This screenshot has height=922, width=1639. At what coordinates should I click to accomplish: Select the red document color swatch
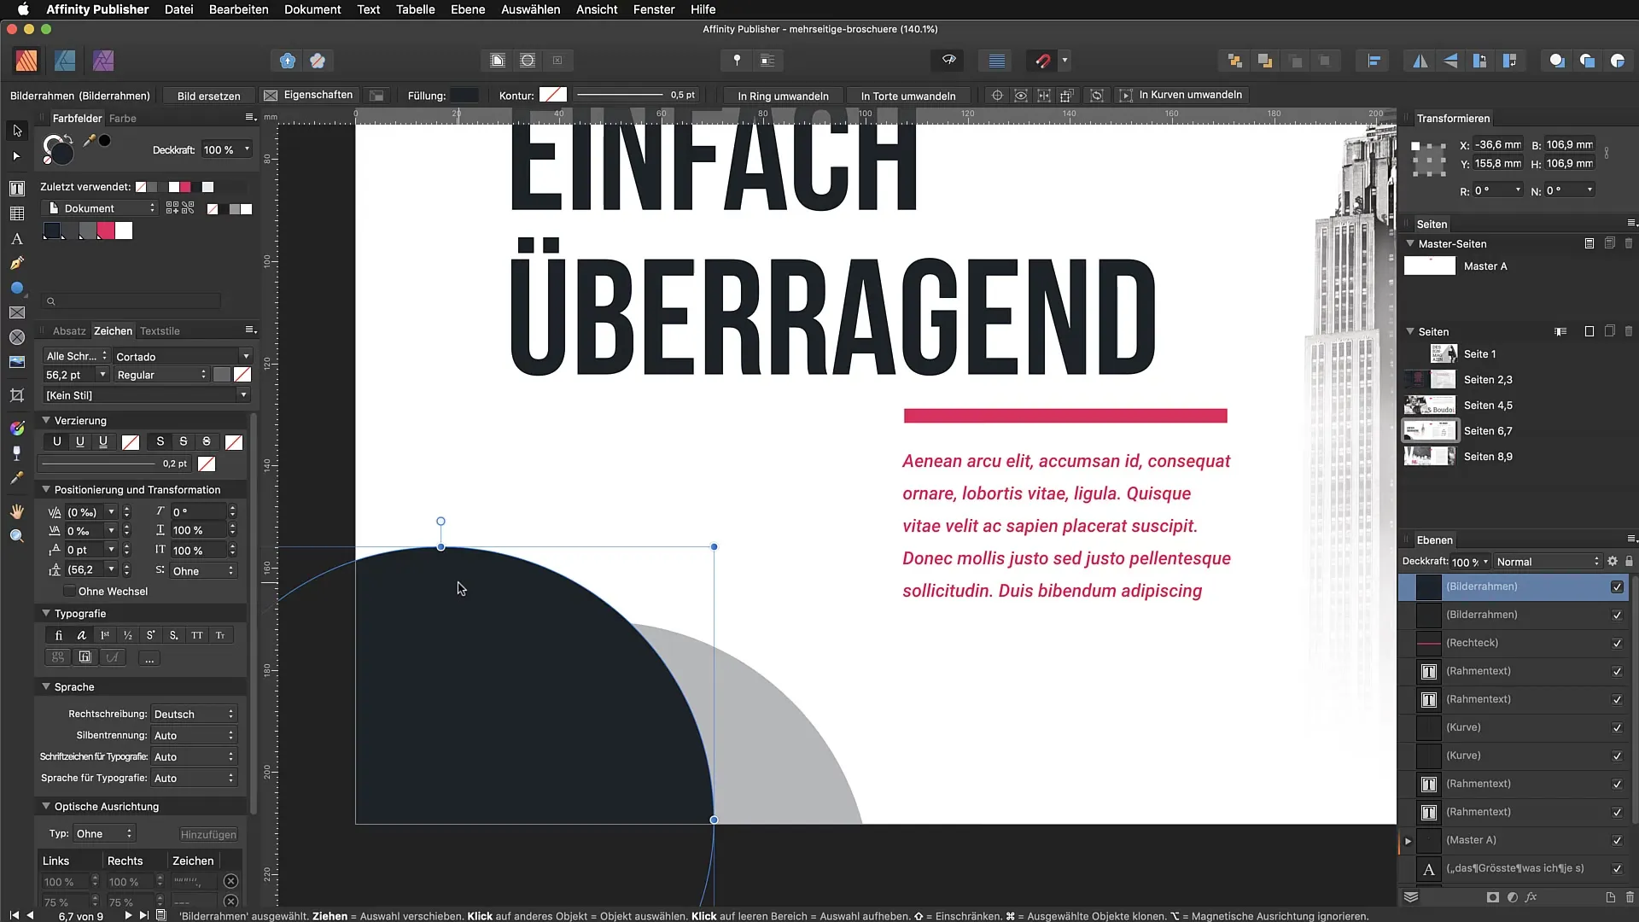[105, 230]
